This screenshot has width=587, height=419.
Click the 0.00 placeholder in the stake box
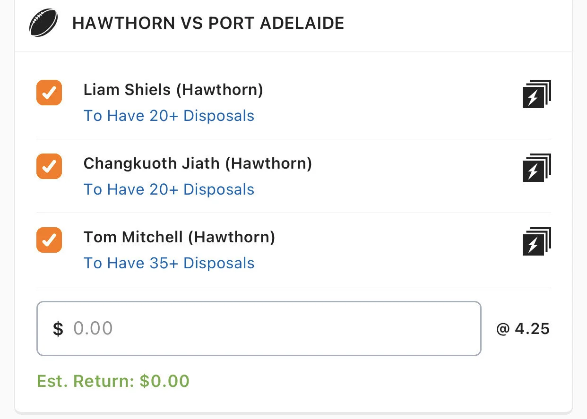click(93, 329)
